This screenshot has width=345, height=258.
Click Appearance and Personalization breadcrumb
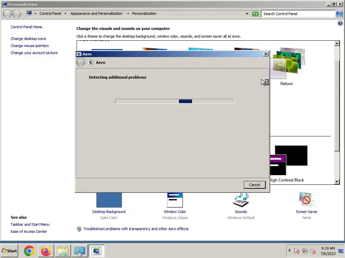pos(96,13)
